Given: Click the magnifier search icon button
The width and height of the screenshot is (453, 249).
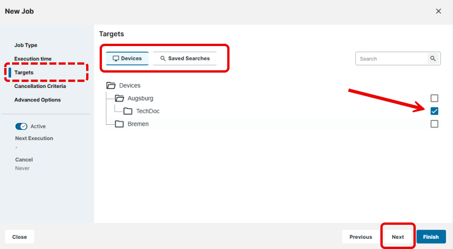Looking at the screenshot, I should (x=433, y=59).
